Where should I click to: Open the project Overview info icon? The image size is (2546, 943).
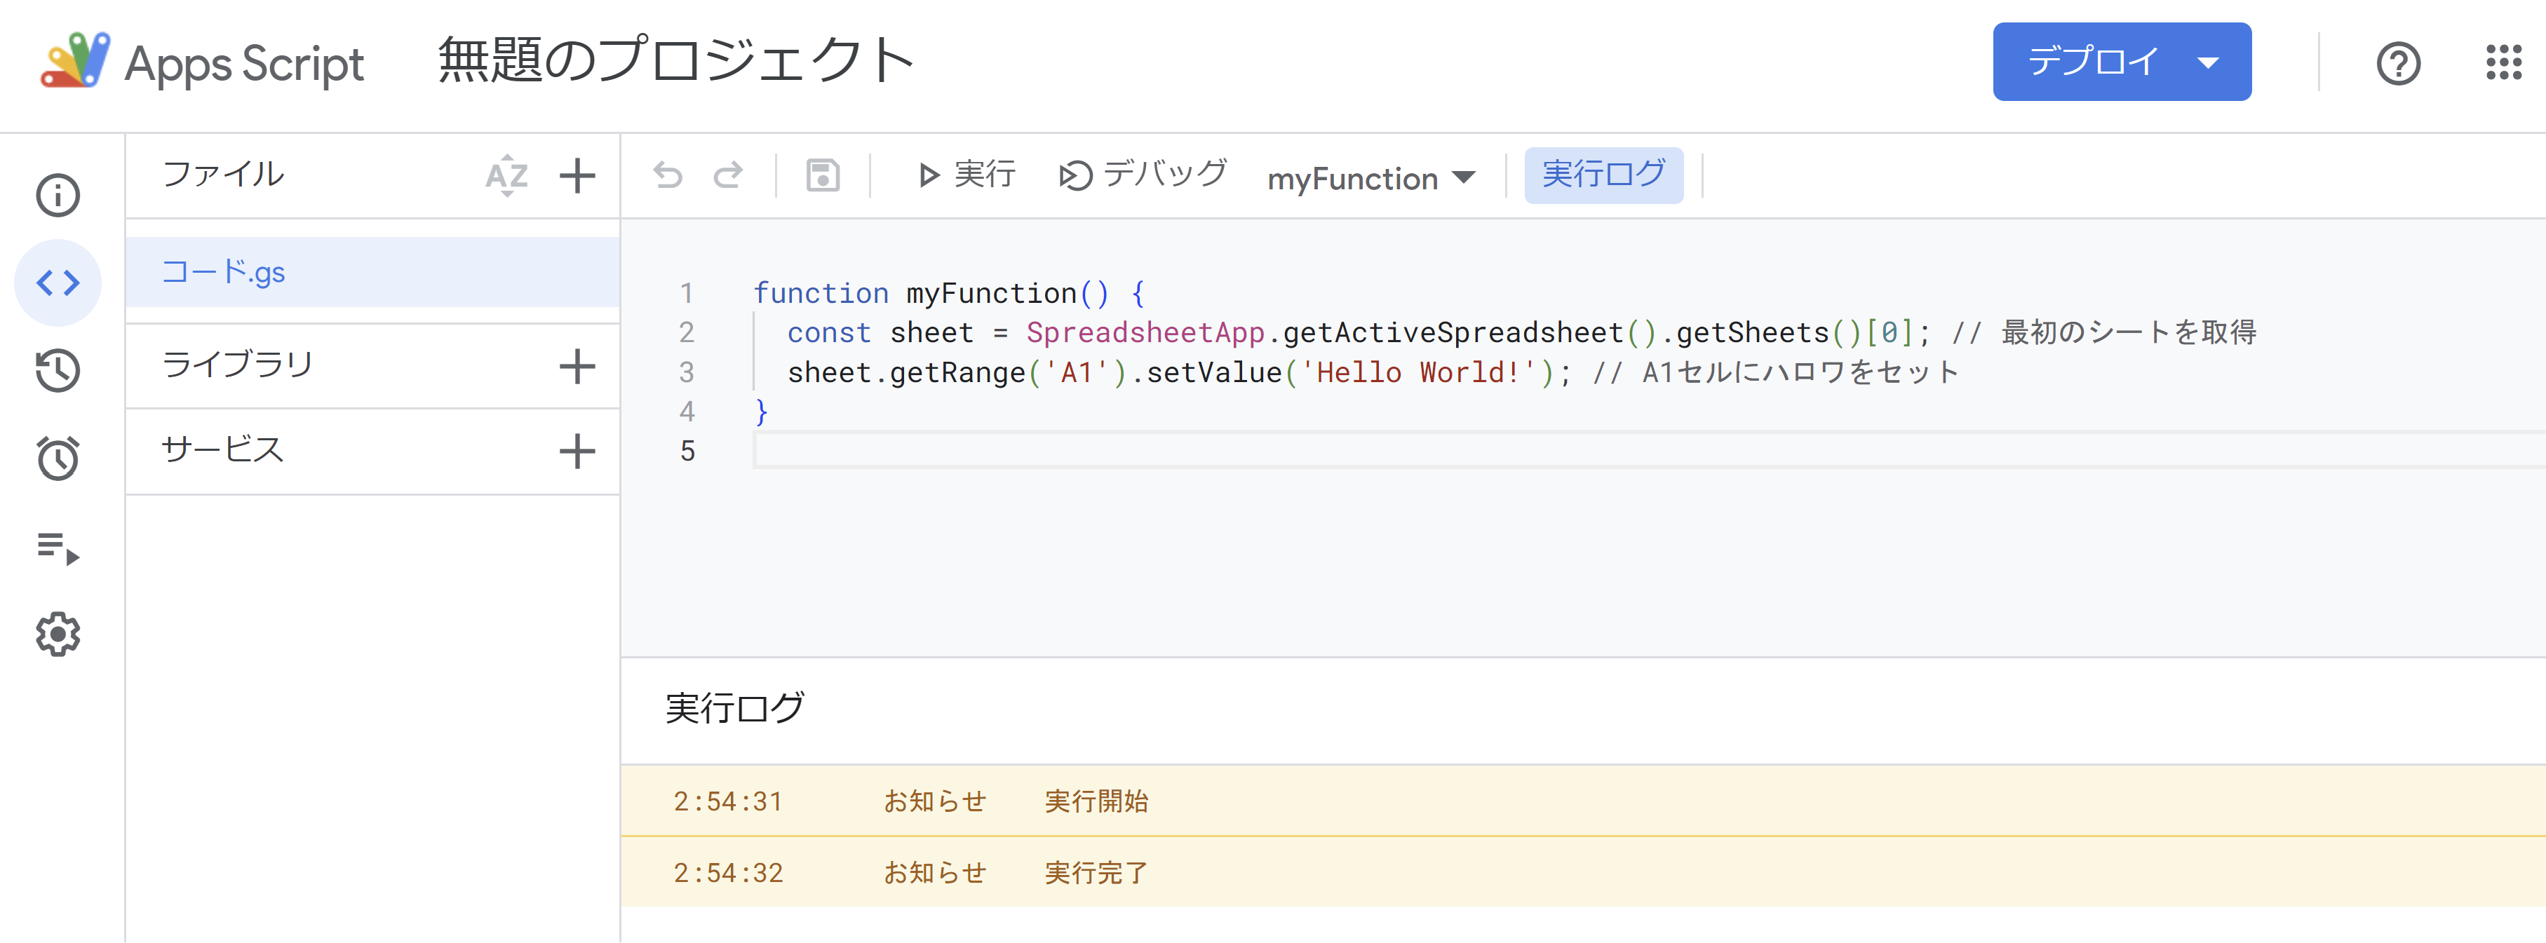click(x=58, y=195)
